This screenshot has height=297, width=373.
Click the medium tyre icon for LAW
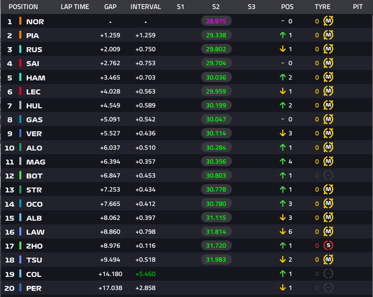pos(328,231)
